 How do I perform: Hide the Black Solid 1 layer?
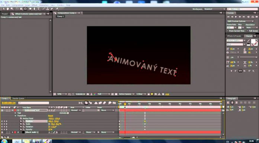coord(2,132)
